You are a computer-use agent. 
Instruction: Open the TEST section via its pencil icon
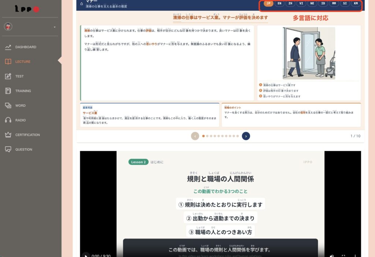coord(8,76)
